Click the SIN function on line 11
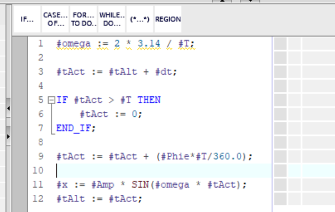The height and width of the screenshot is (212, 335). click(x=140, y=185)
